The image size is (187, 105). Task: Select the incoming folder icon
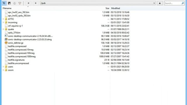pos(6,22)
